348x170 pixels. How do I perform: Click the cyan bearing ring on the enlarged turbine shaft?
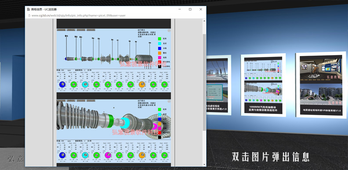pyautogui.click(x=125, y=123)
